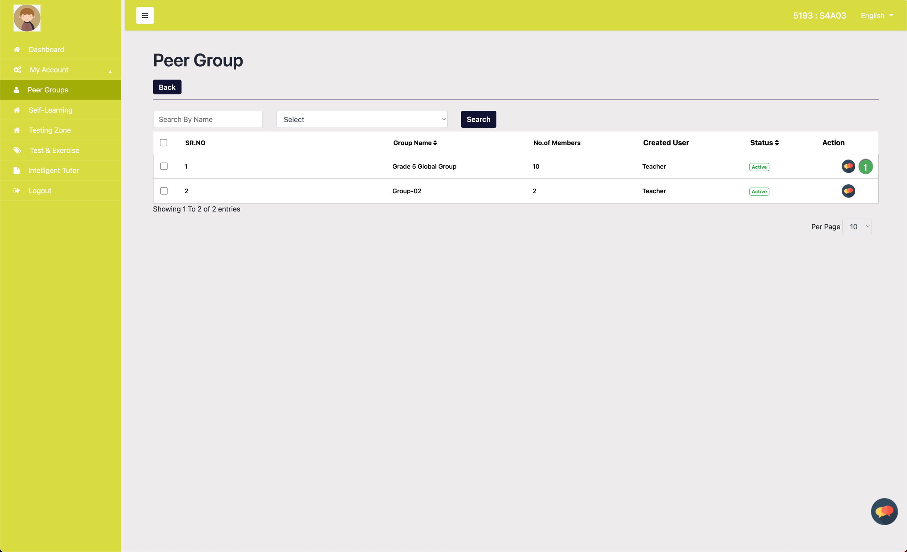The height and width of the screenshot is (552, 907).
Task: Check the box for row 1
Action: click(164, 166)
